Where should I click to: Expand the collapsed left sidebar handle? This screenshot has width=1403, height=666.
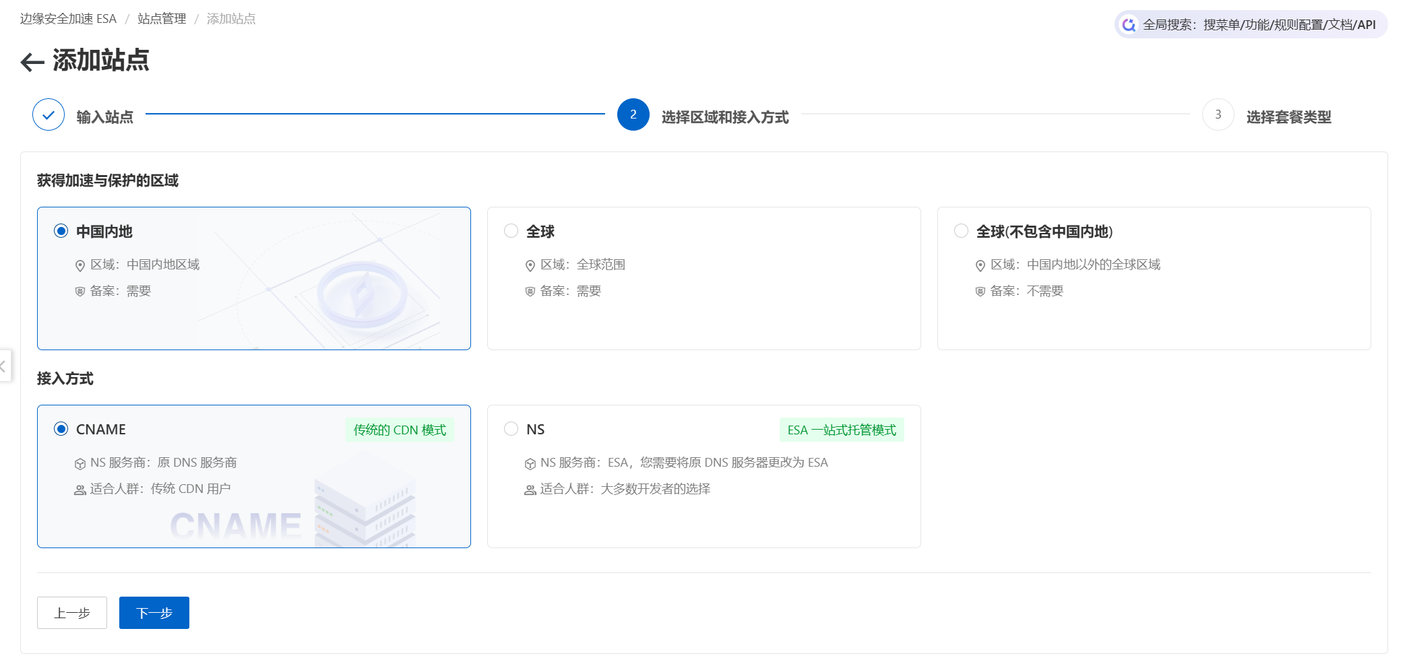click(x=4, y=366)
